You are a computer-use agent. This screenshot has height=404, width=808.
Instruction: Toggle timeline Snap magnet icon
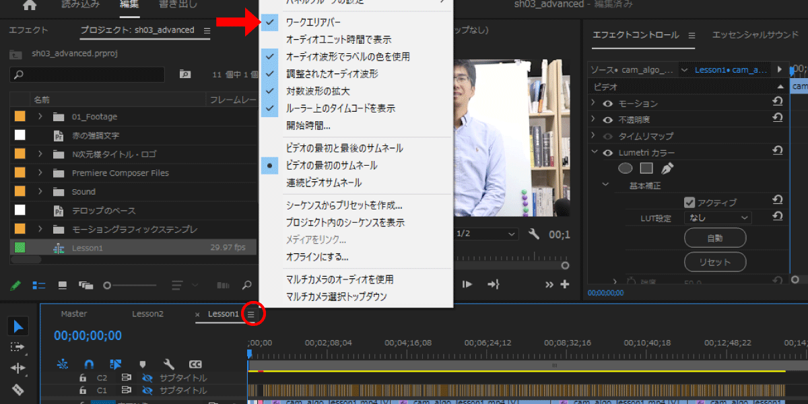(x=89, y=364)
